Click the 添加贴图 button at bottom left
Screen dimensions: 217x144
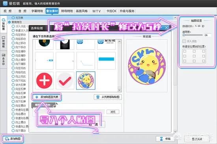[13, 138]
